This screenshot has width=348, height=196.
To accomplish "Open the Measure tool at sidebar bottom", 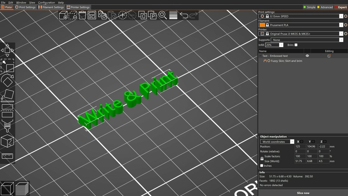I will [7, 156].
